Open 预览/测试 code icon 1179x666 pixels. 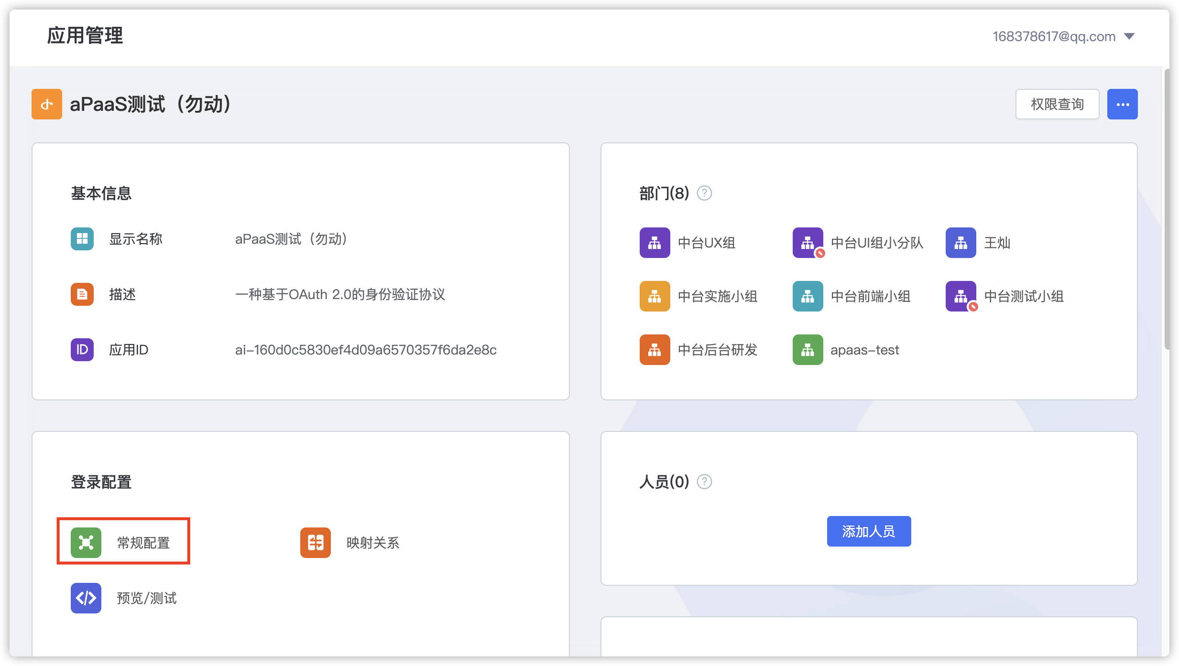coord(86,598)
